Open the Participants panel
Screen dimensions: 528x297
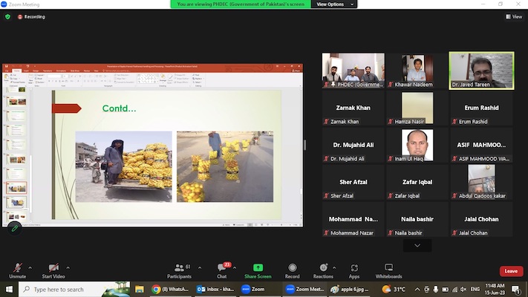tap(178, 267)
